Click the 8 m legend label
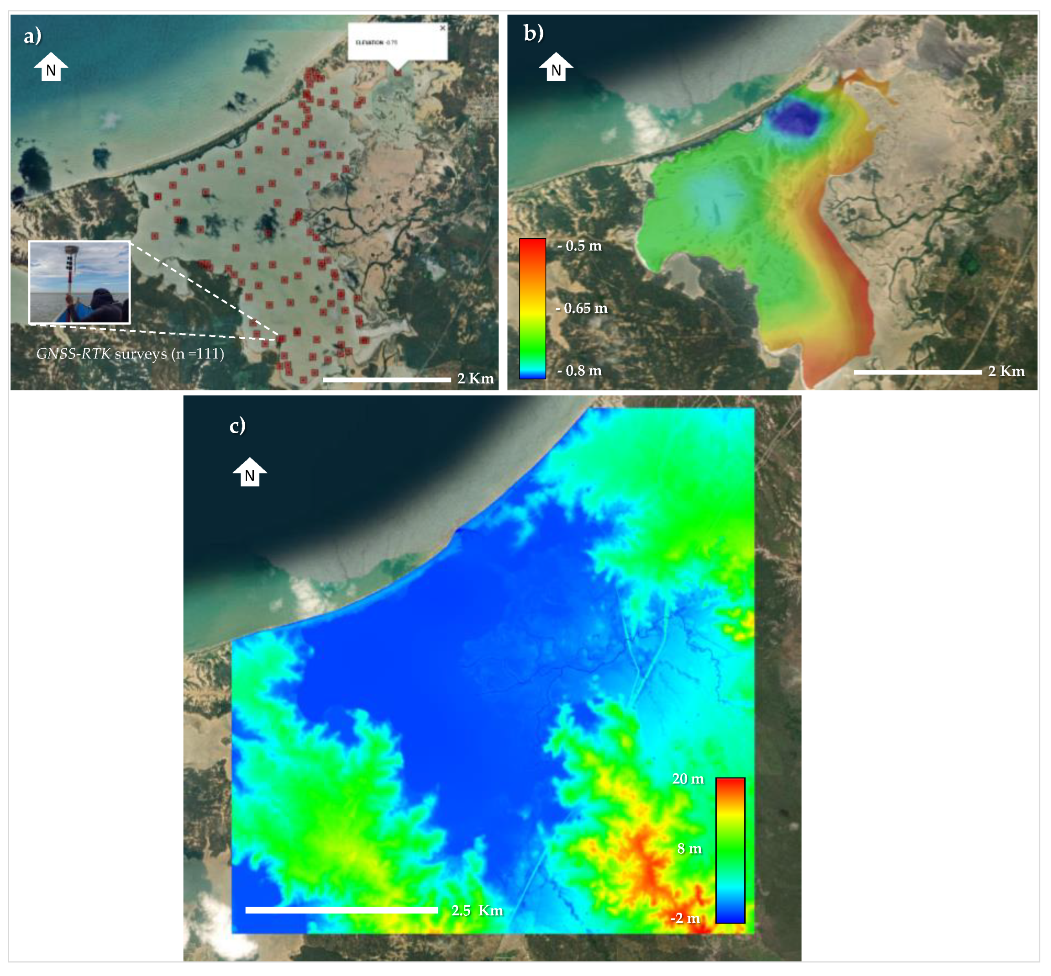The height and width of the screenshot is (976, 1051). [689, 849]
